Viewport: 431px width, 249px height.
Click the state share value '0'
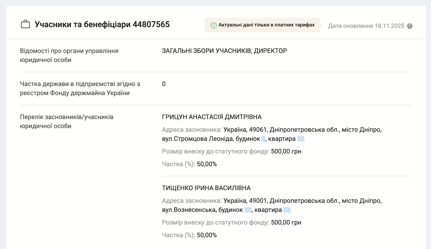click(164, 84)
